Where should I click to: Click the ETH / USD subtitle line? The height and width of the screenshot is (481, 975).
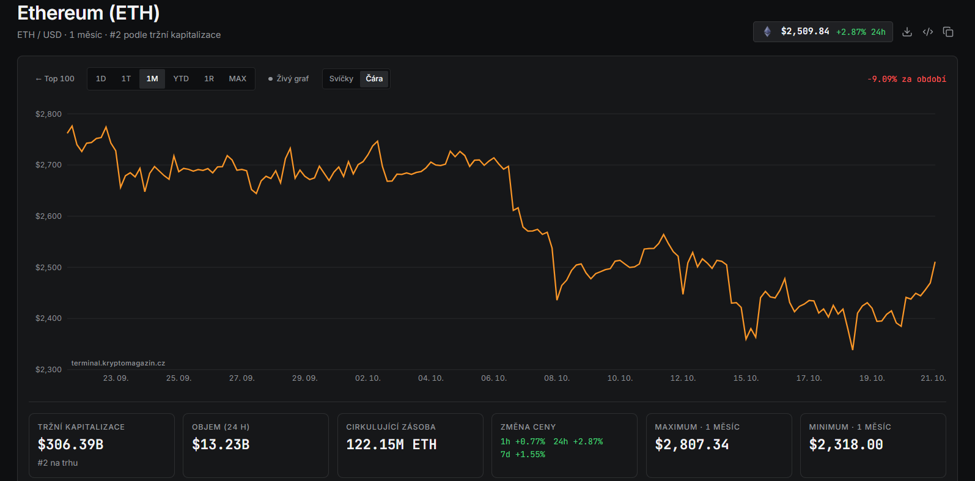point(119,35)
